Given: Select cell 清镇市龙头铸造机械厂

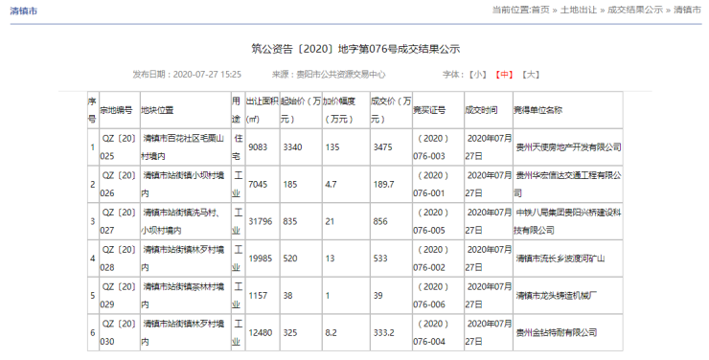Looking at the screenshot, I should coord(556,296).
